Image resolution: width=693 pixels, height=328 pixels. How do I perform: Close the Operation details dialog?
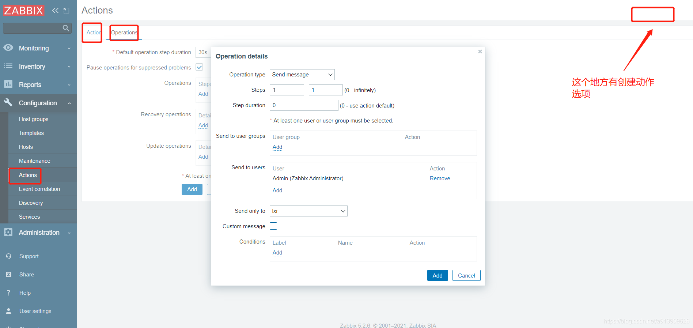click(x=480, y=52)
